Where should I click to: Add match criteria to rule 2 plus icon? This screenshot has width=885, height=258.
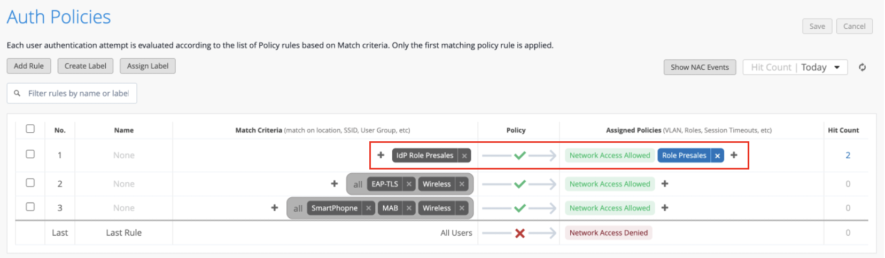tap(335, 183)
